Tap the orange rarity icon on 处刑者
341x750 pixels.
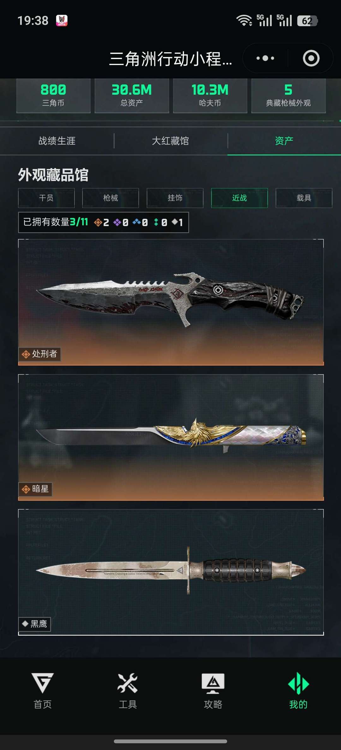(x=26, y=354)
